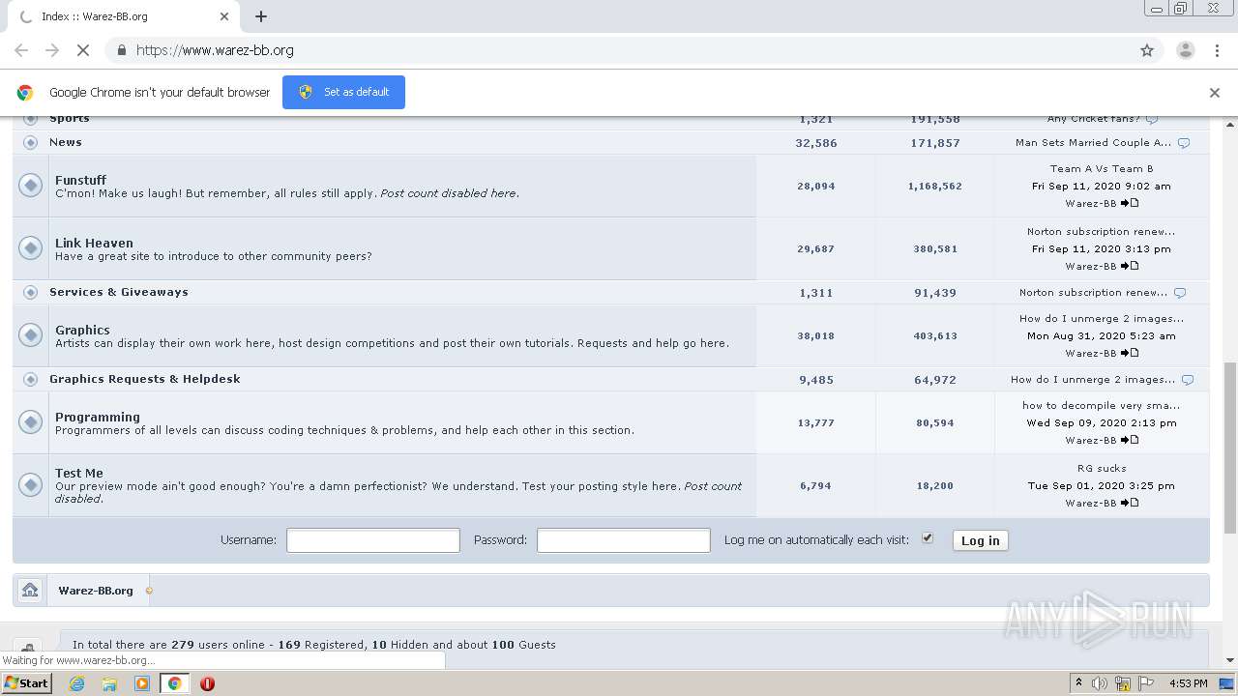This screenshot has height=696, width=1238.
Task: Open 'Any Cricket fans?' topic
Action: click(1093, 118)
